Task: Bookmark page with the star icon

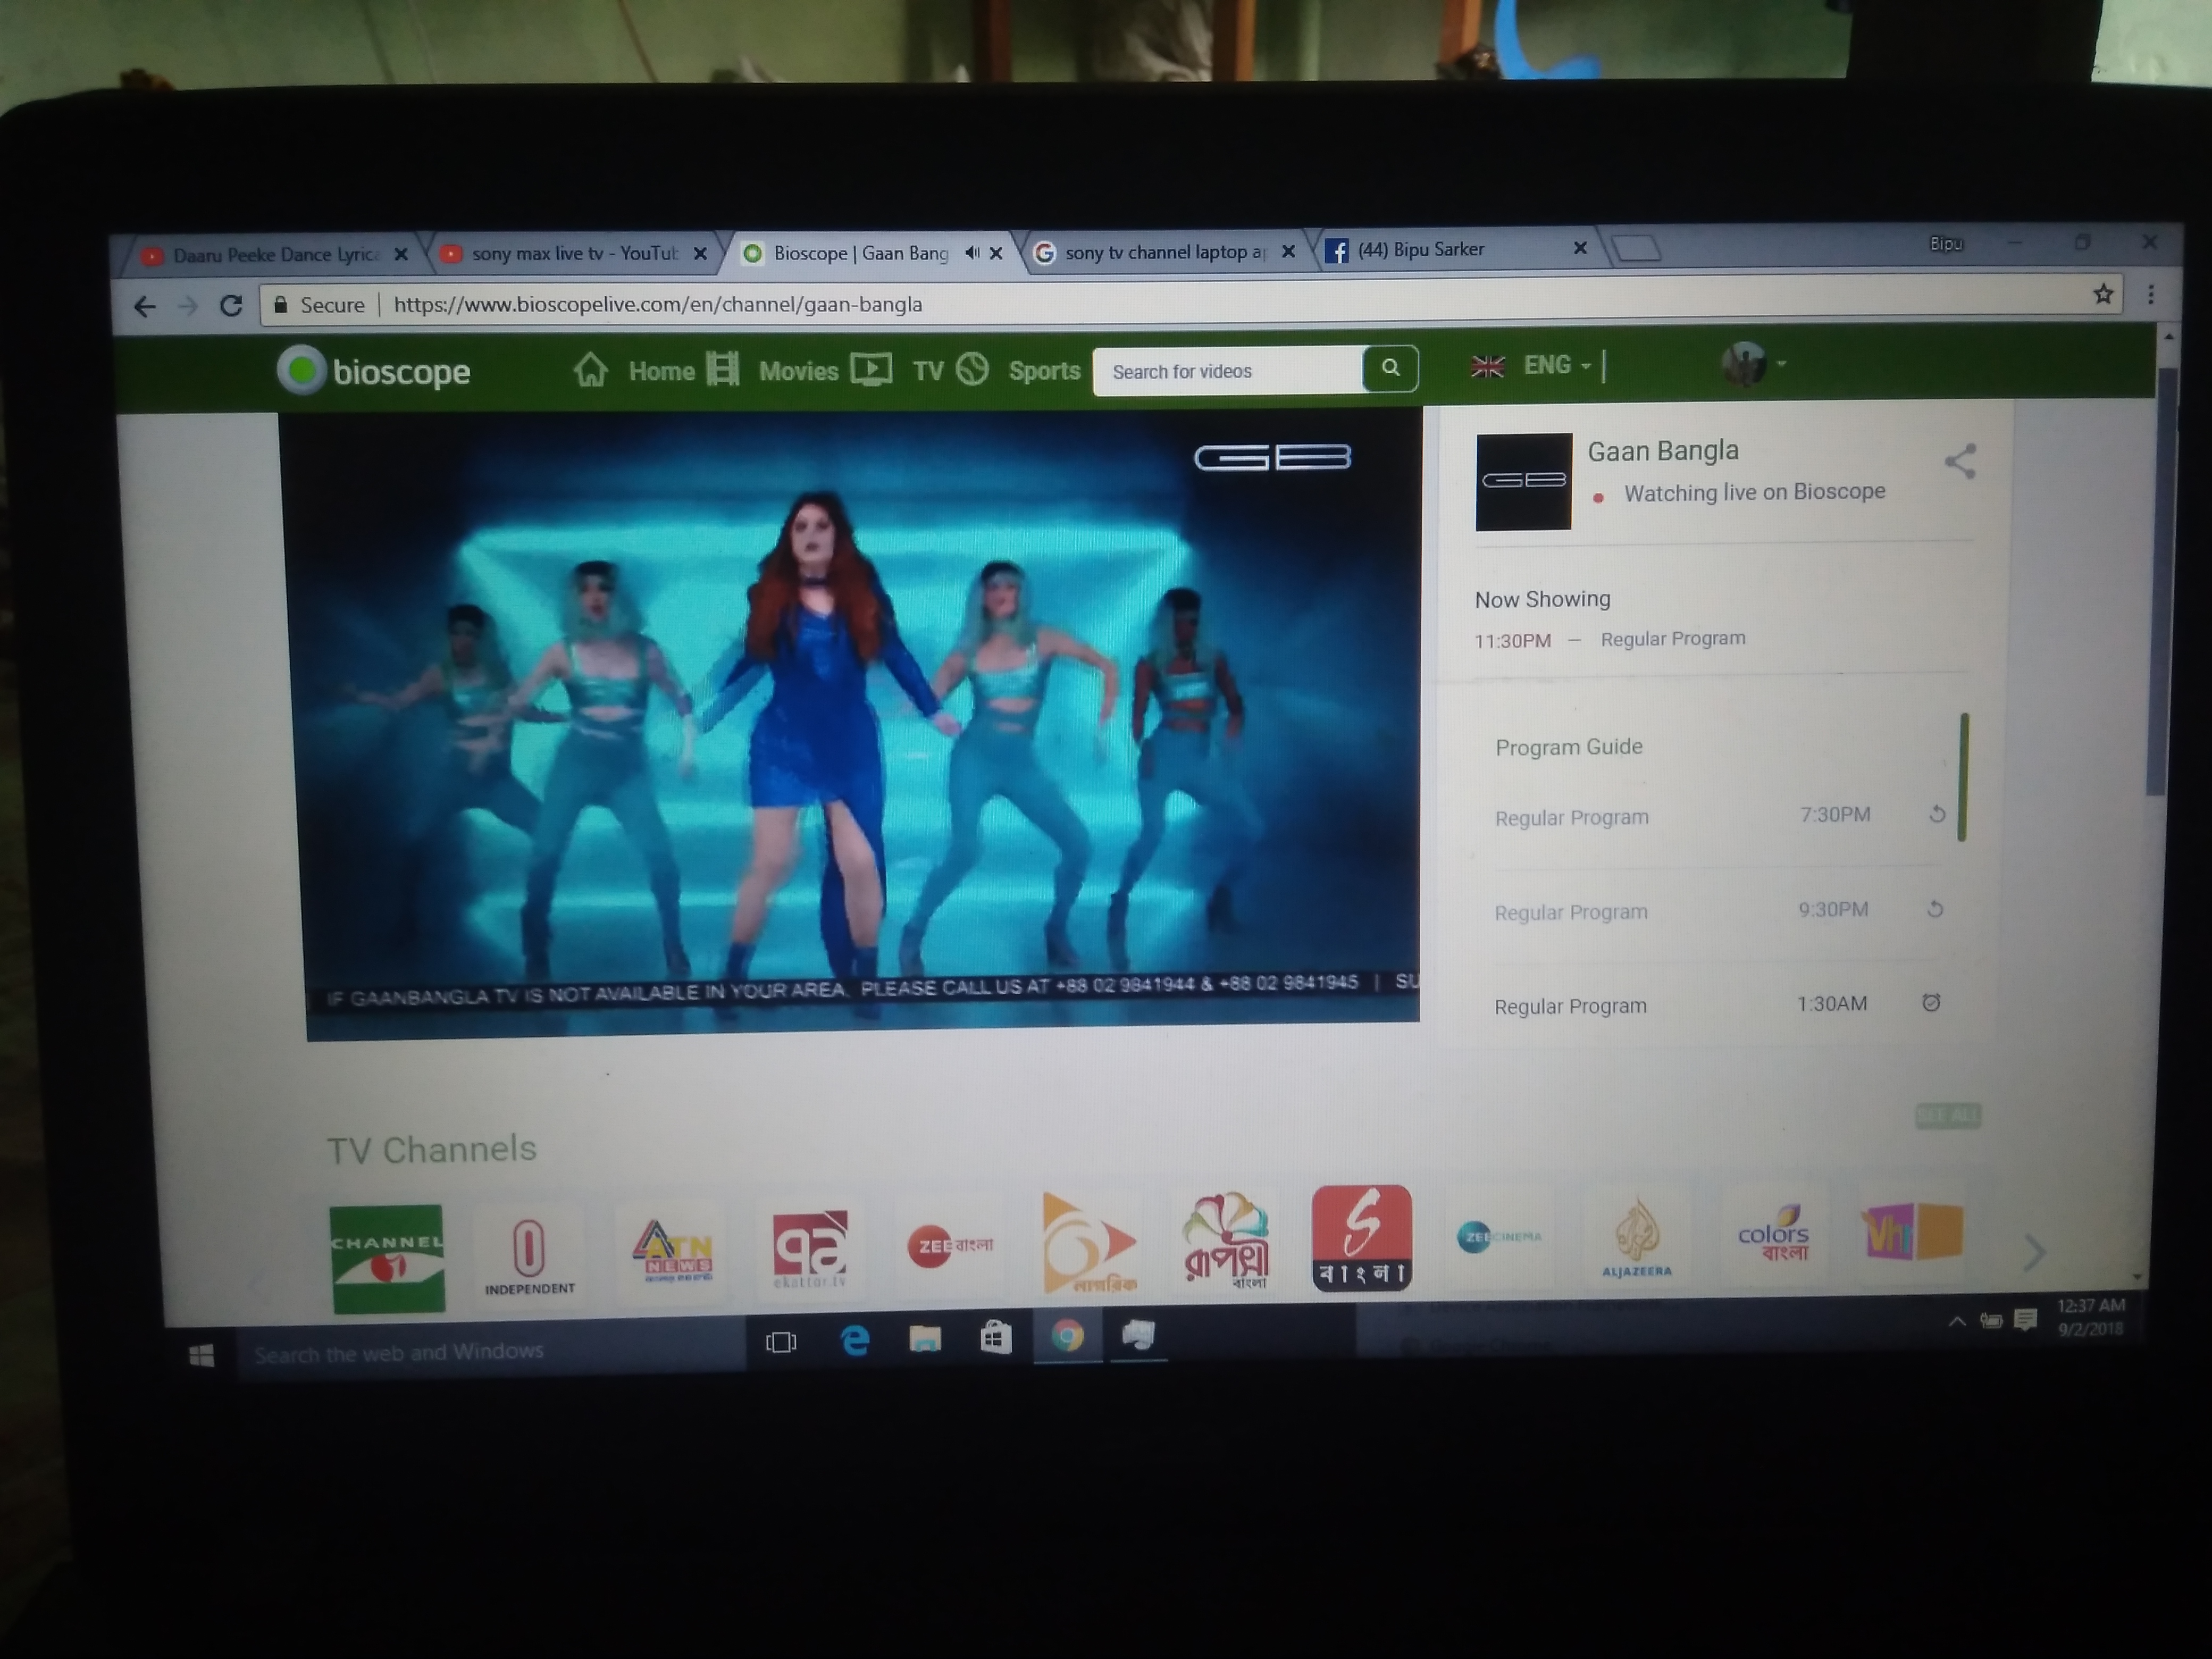Action: [x=2103, y=294]
